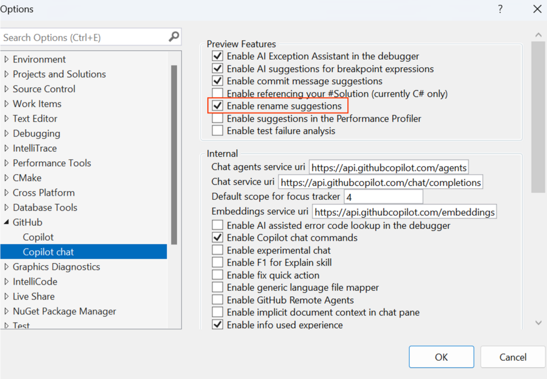
Task: Turn off Enable Copilot chat commands
Action: [217, 238]
